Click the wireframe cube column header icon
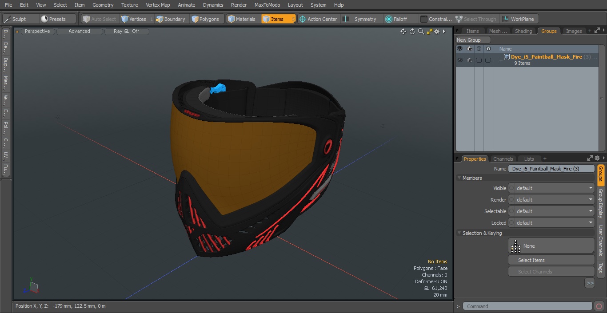Image resolution: width=607 pixels, height=313 pixels. coord(479,49)
